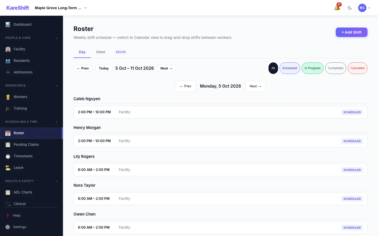Go to the day before Monday 5 Oct
This screenshot has height=236, width=378.
coord(186,86)
